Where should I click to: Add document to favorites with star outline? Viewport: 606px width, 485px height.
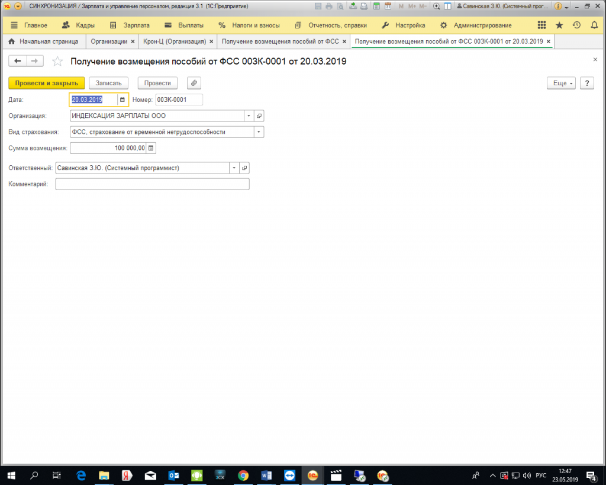click(x=57, y=62)
